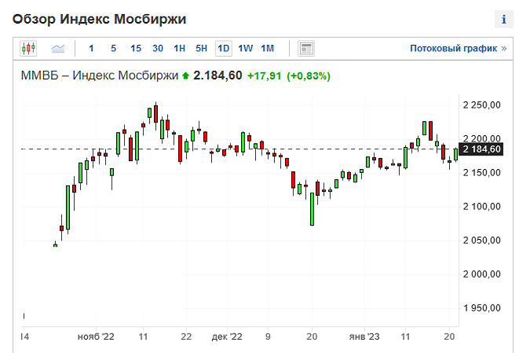Select the 15-minute interval
The image size is (530, 353).
(136, 49)
